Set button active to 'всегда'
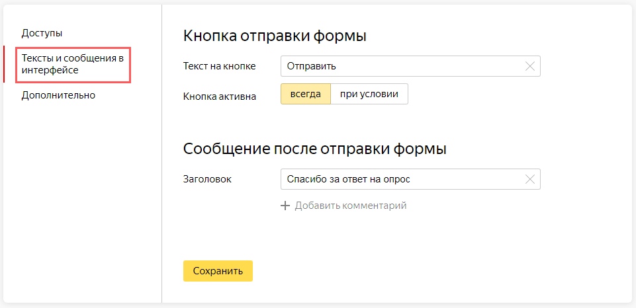Viewport: 636px width, 308px height. [x=305, y=94]
